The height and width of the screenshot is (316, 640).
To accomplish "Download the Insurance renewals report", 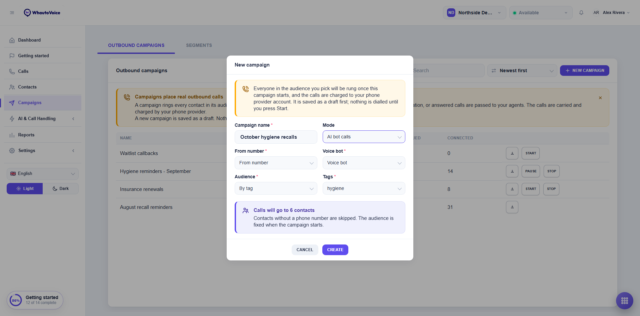I will (512, 189).
